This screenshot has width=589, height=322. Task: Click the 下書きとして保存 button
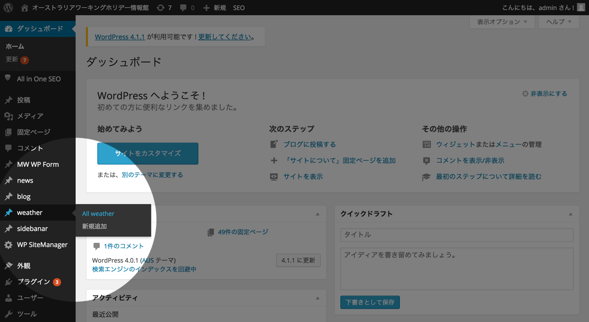click(370, 302)
